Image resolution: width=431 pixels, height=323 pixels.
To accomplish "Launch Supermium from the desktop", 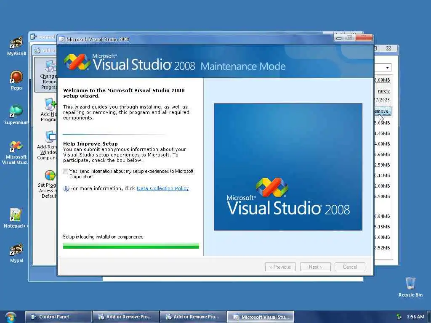I will tap(16, 114).
